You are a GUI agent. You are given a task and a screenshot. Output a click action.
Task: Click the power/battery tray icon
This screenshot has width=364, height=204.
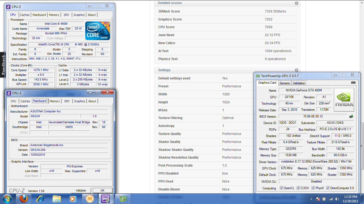[324, 199]
